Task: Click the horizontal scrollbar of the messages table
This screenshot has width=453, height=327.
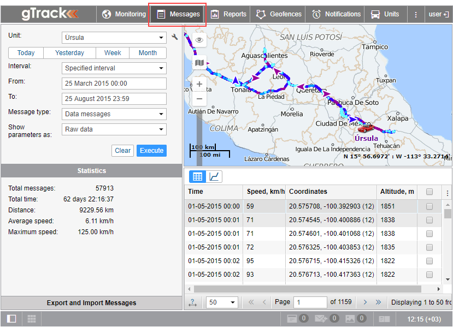Action: (307, 289)
